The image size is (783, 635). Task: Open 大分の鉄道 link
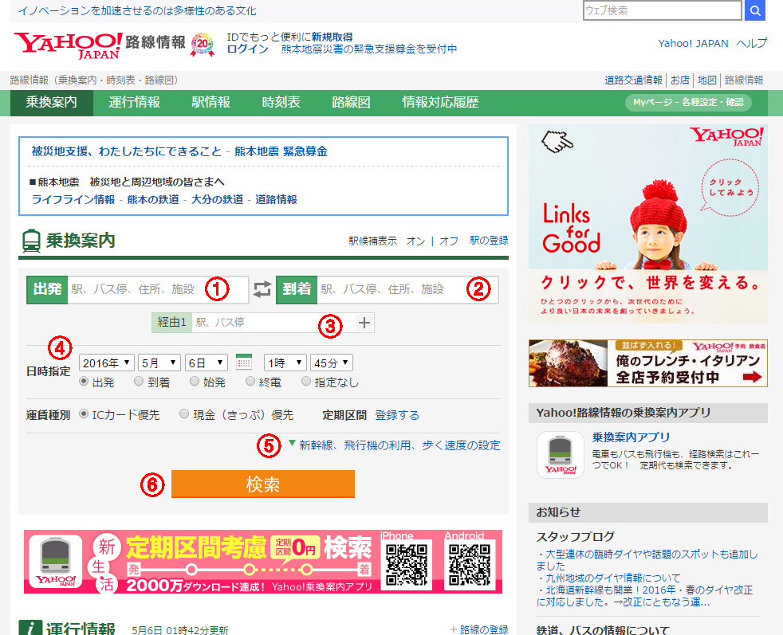pyautogui.click(x=217, y=199)
